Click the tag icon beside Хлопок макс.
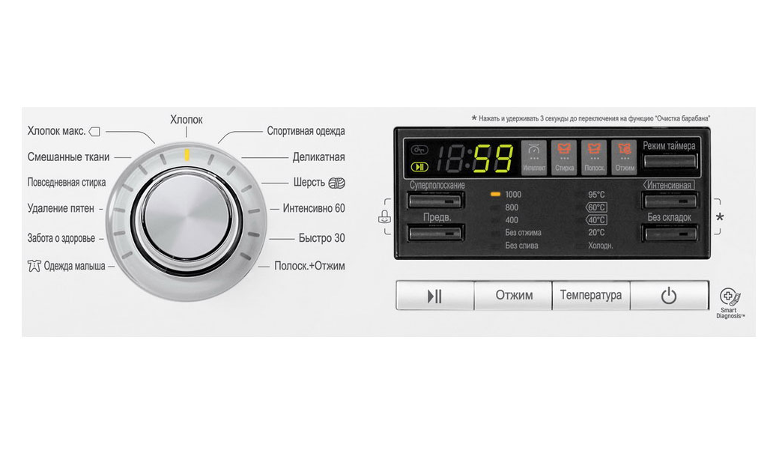 tap(94, 132)
